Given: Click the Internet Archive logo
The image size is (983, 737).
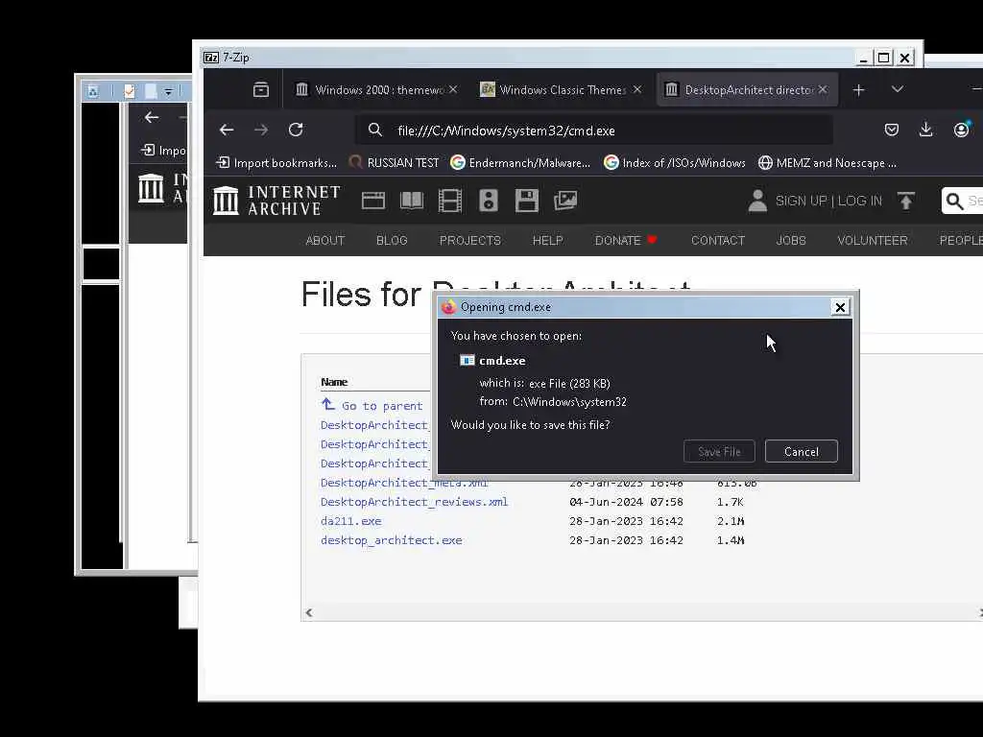Looking at the screenshot, I should pos(276,201).
